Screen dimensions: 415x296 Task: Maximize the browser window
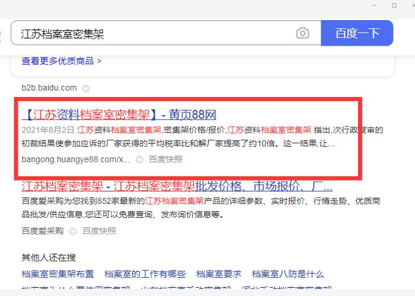pyautogui.click(x=394, y=5)
